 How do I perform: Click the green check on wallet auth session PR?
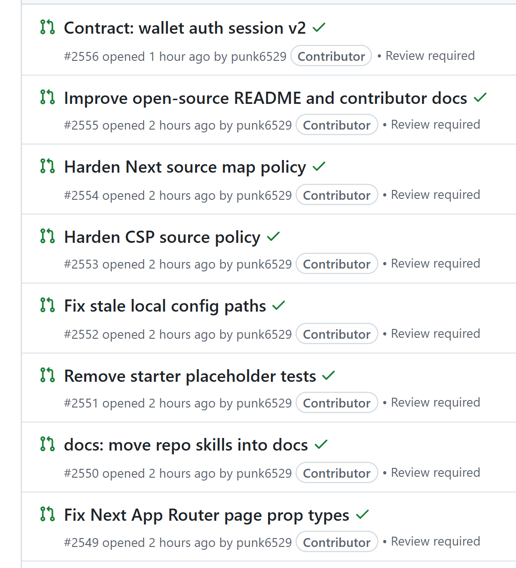pos(319,28)
